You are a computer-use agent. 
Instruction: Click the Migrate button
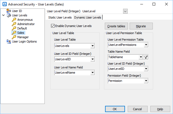click(141, 26)
